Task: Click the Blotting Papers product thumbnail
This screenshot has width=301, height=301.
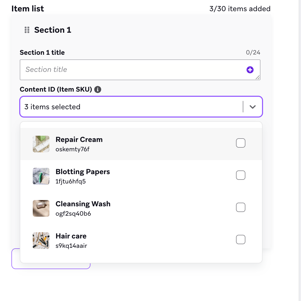Action: coord(41,176)
